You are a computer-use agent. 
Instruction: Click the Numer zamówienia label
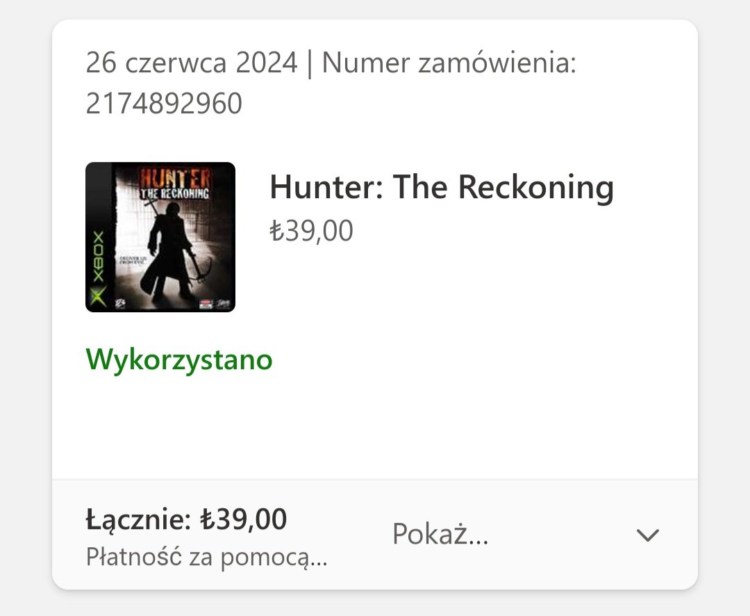coord(449,63)
